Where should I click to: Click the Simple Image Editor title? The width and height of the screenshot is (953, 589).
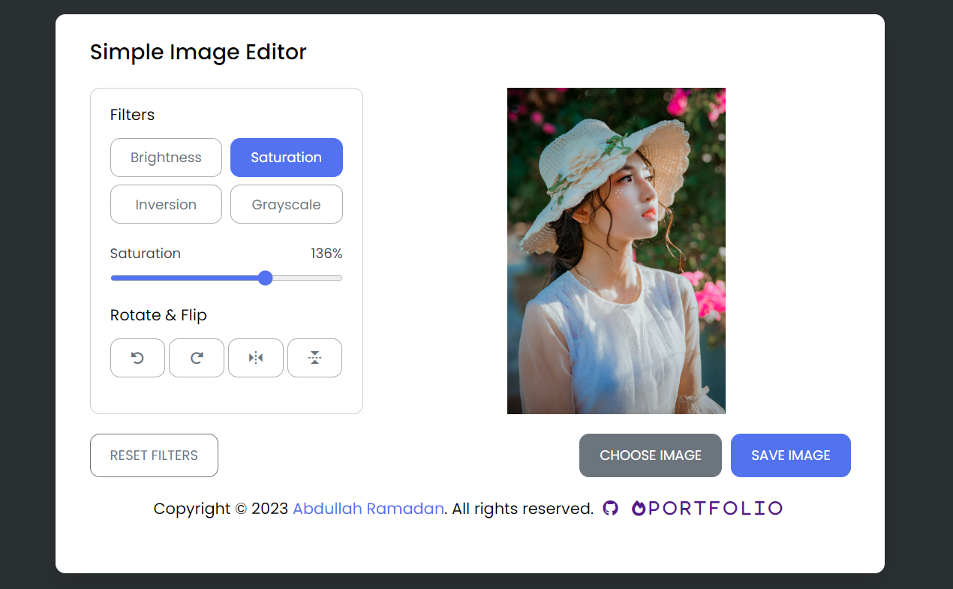coord(198,53)
